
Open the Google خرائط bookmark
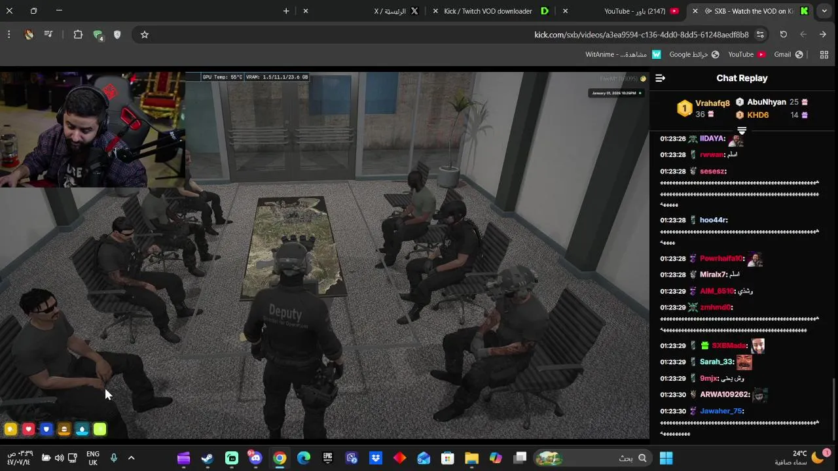pyautogui.click(x=694, y=55)
